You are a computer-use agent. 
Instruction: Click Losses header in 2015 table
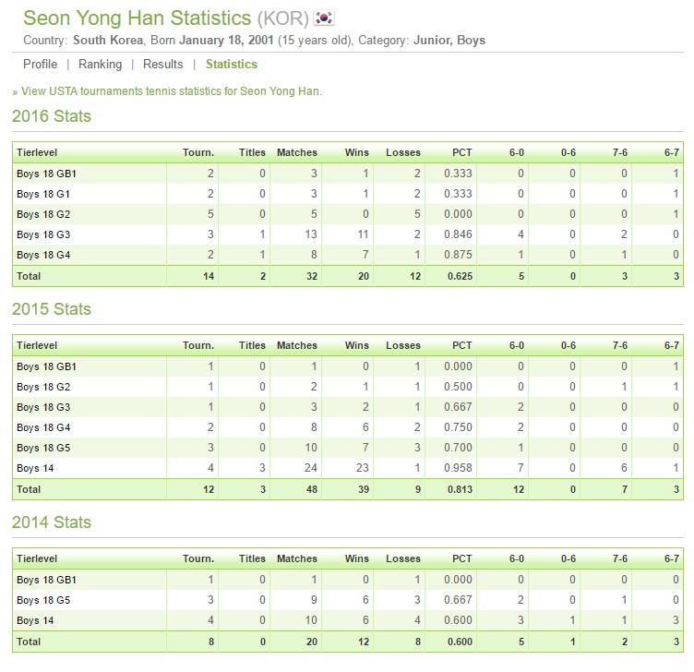pyautogui.click(x=403, y=346)
